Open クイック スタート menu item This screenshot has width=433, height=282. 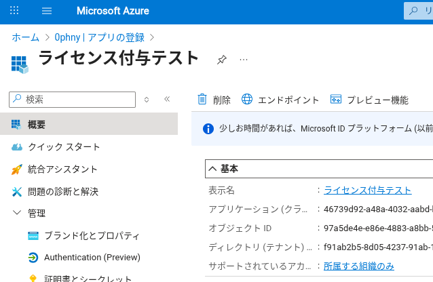(64, 146)
